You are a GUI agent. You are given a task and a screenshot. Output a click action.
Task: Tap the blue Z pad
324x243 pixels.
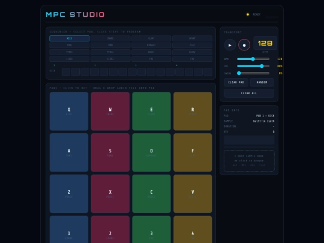pyautogui.click(x=69, y=194)
